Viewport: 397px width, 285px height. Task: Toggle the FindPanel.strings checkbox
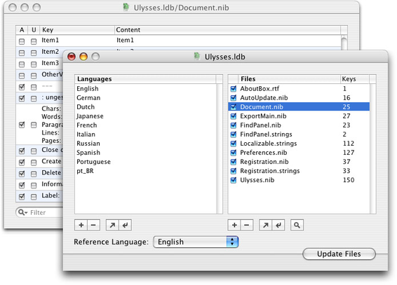tap(234, 134)
